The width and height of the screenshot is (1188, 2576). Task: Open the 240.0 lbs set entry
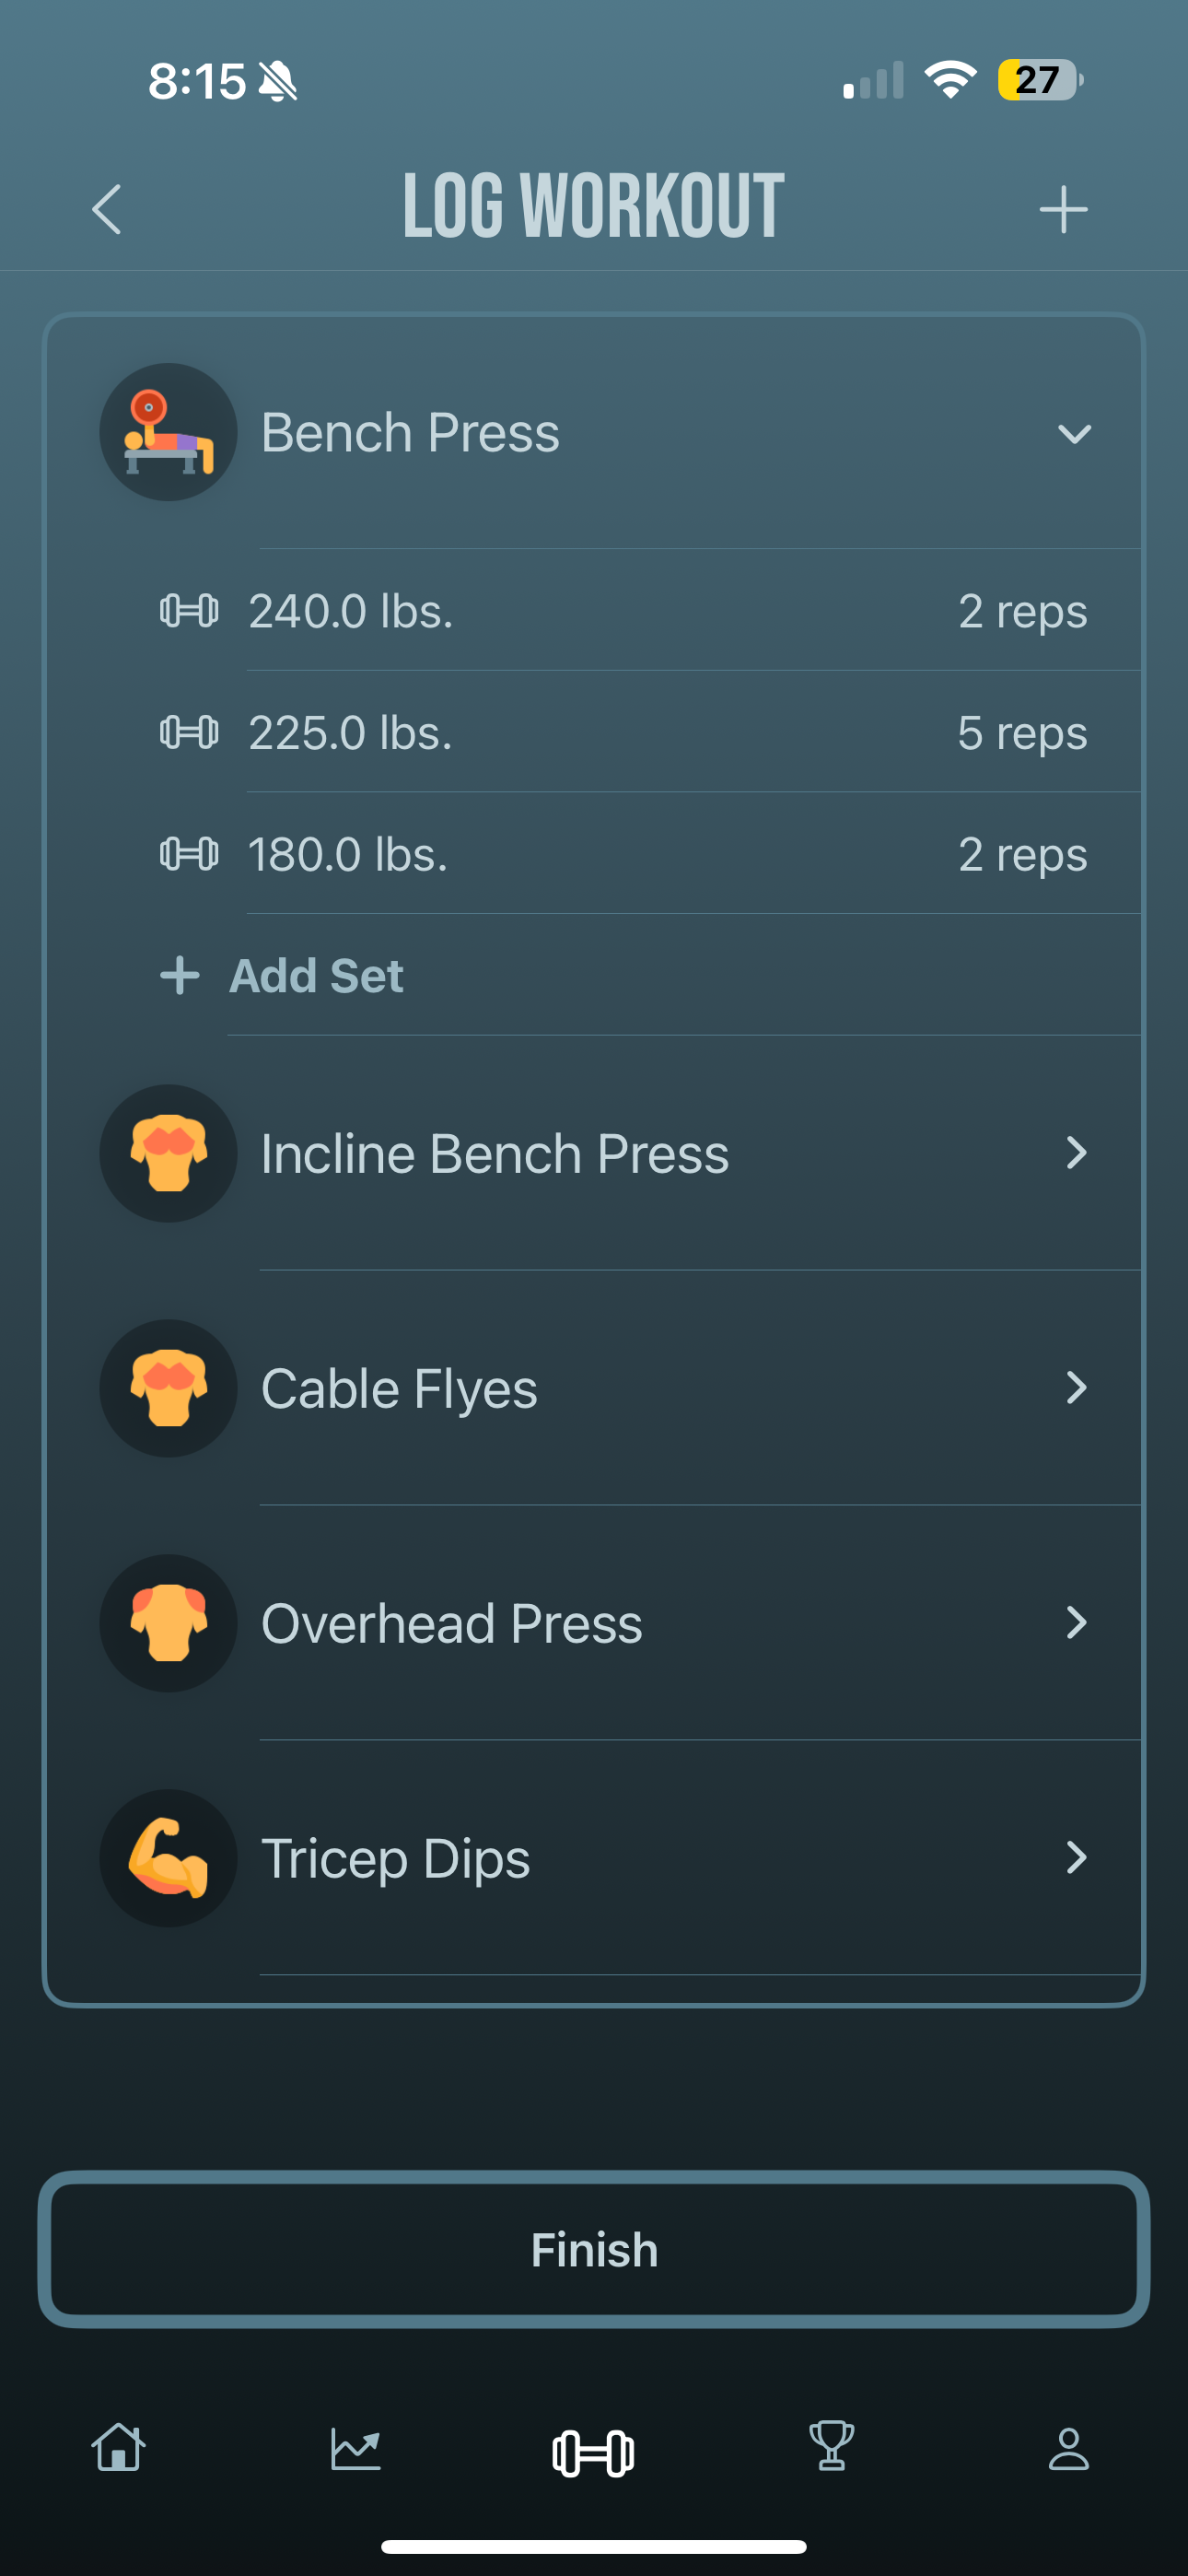click(x=593, y=610)
